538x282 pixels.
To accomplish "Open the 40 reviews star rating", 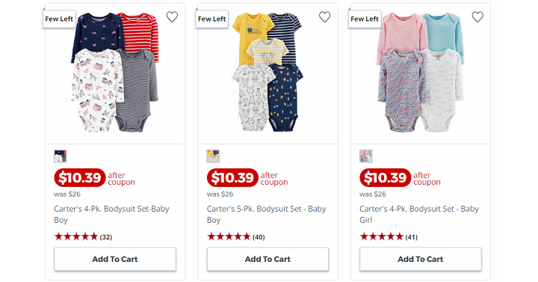I will [x=235, y=236].
